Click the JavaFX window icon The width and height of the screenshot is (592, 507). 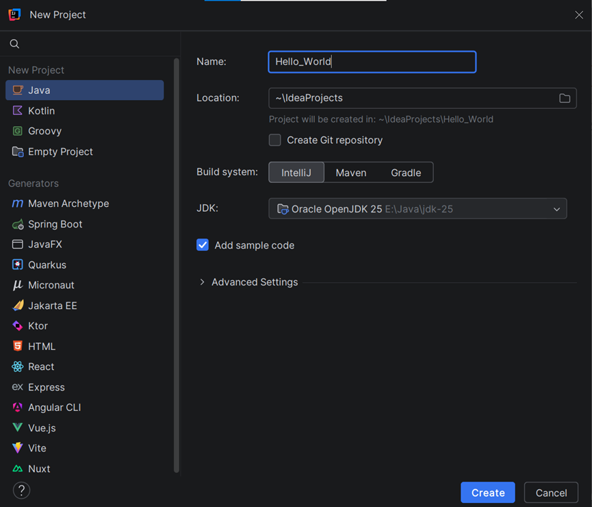click(18, 244)
